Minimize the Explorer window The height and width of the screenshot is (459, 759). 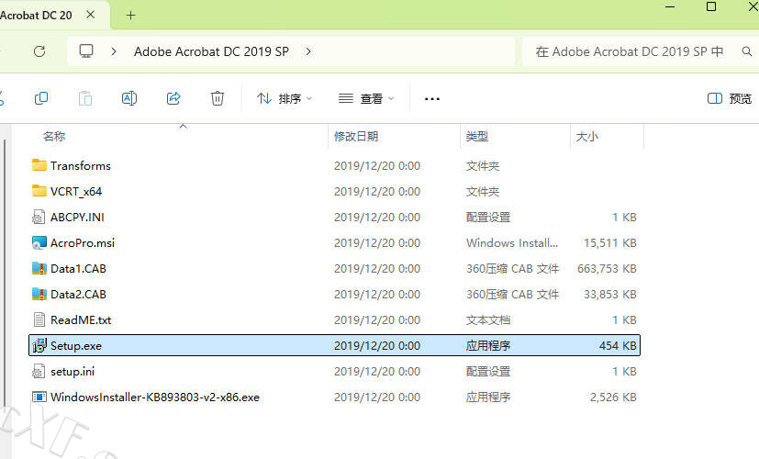(670, 6)
